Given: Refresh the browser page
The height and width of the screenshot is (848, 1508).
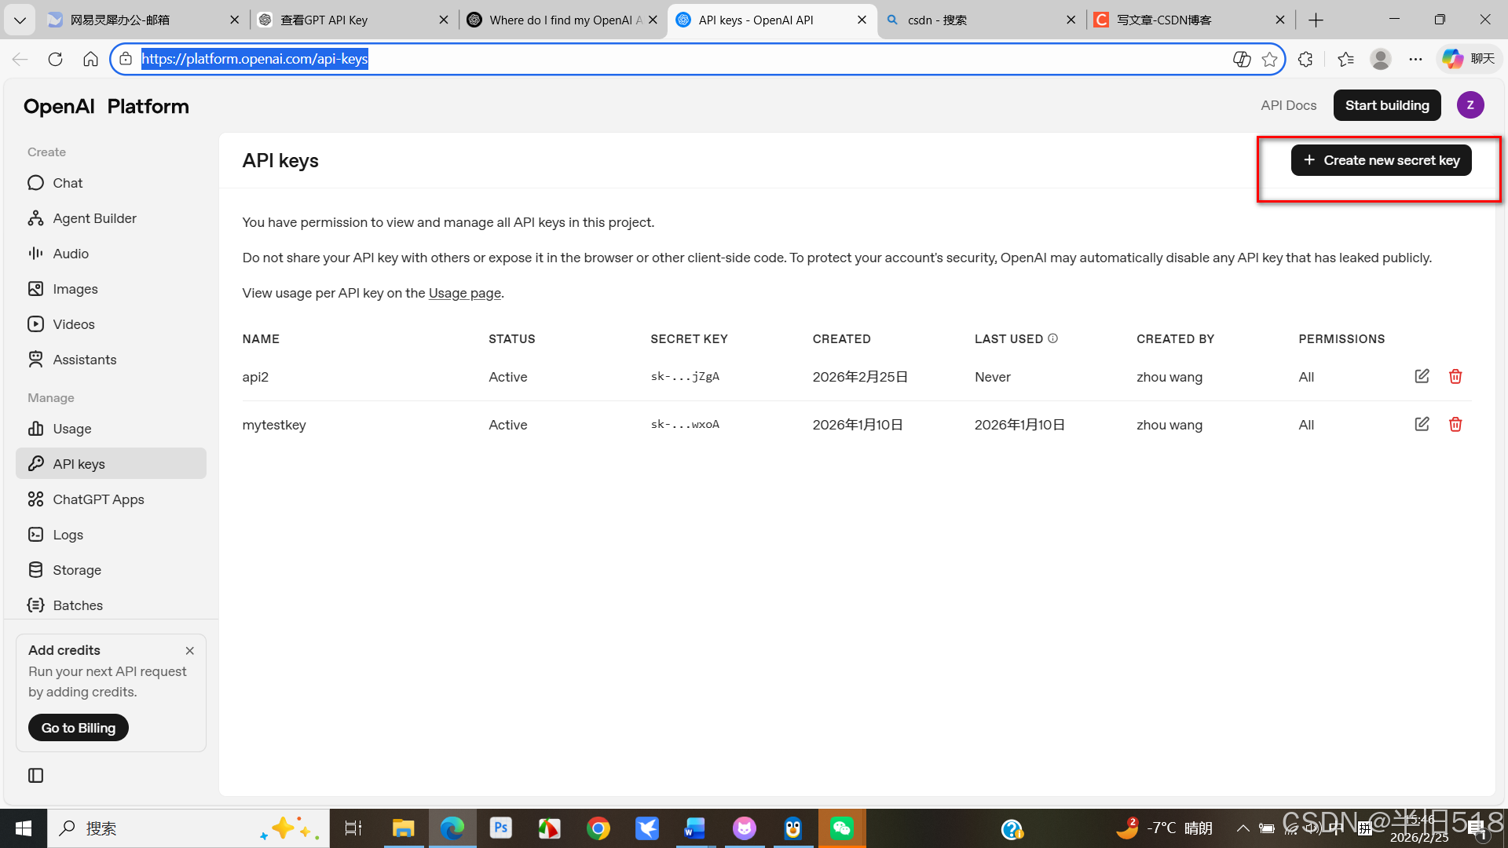Looking at the screenshot, I should coord(55,59).
